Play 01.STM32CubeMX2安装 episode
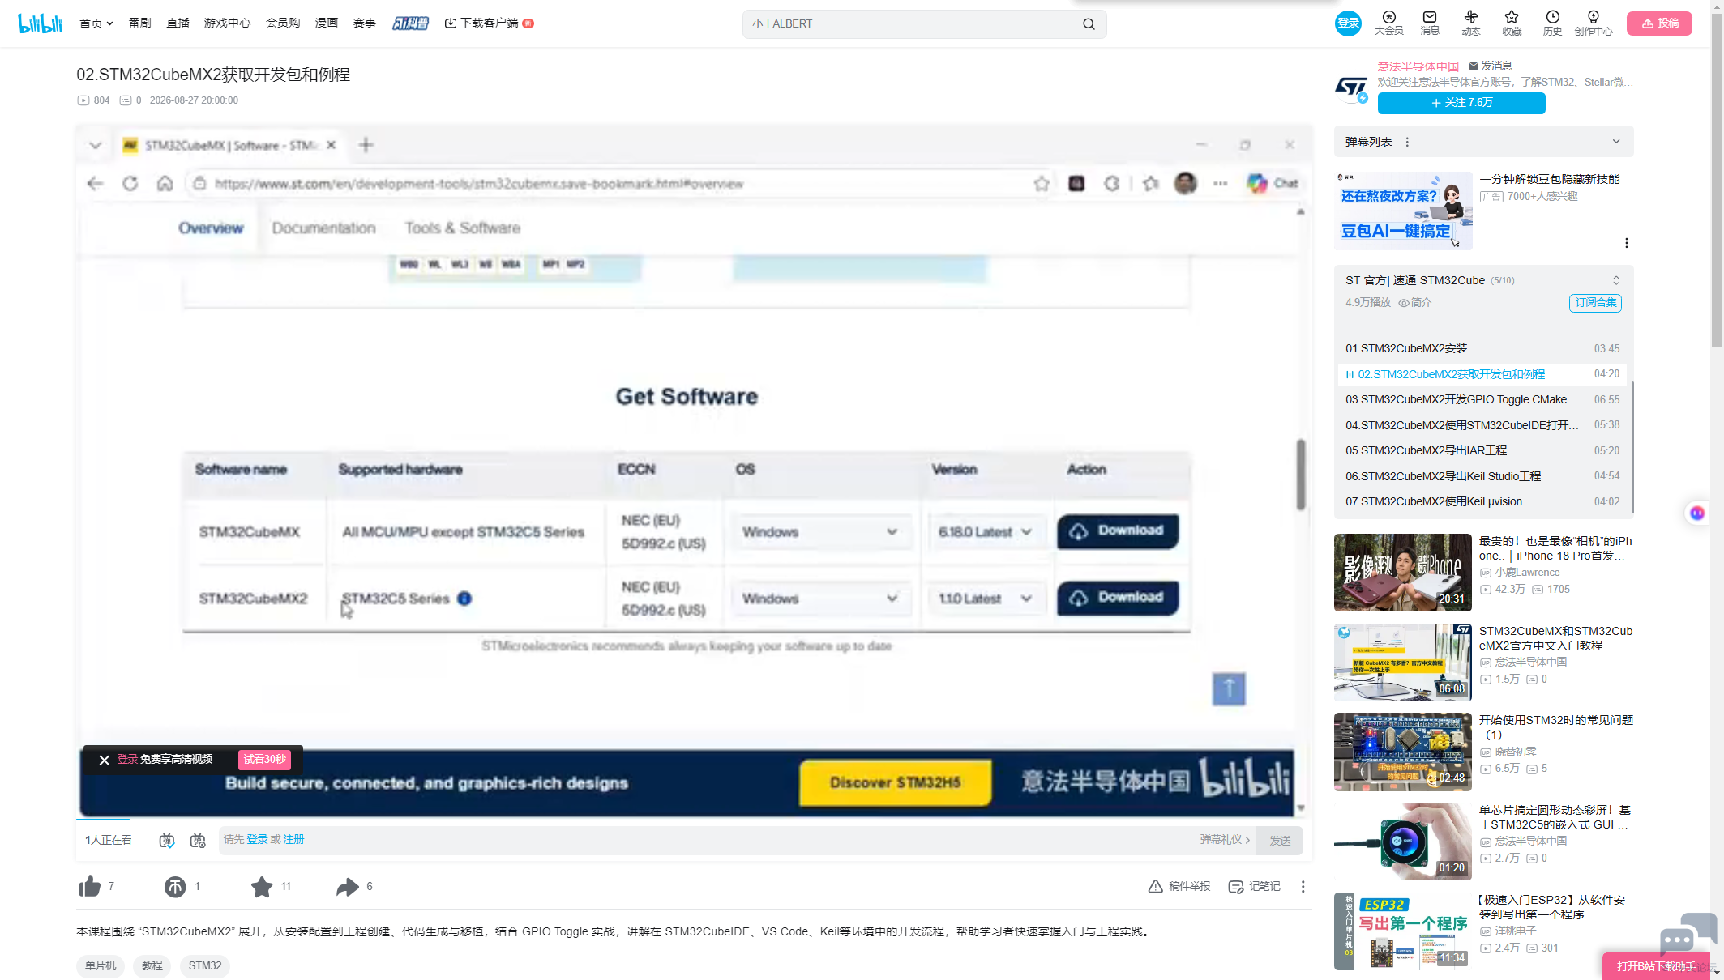1724x980 pixels. (x=1482, y=349)
